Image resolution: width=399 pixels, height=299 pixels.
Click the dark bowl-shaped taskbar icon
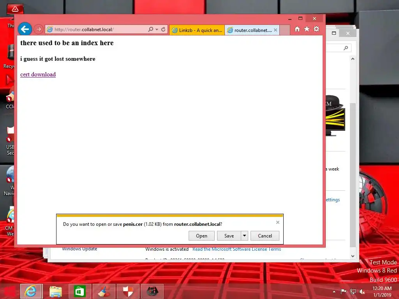pos(152,291)
